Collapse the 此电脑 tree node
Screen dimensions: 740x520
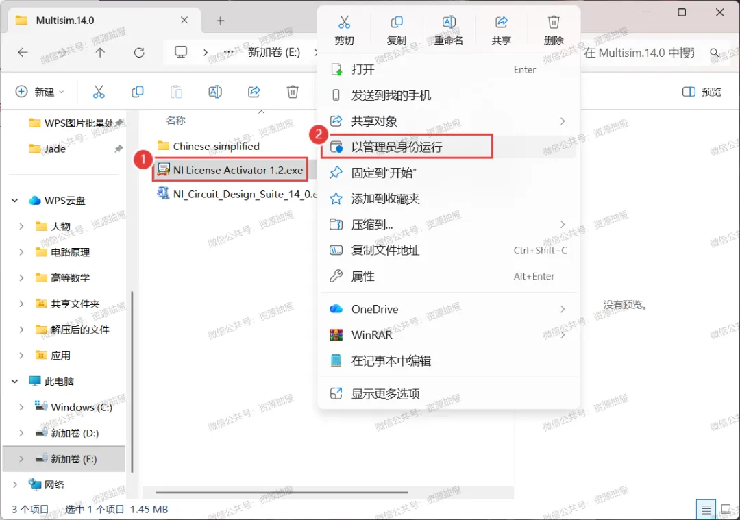[14, 382]
